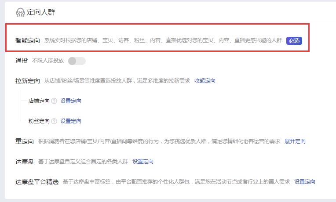Screen dimensions: 336x202
Task: Click the 不限人群投放 description text
Action: pos(48,61)
